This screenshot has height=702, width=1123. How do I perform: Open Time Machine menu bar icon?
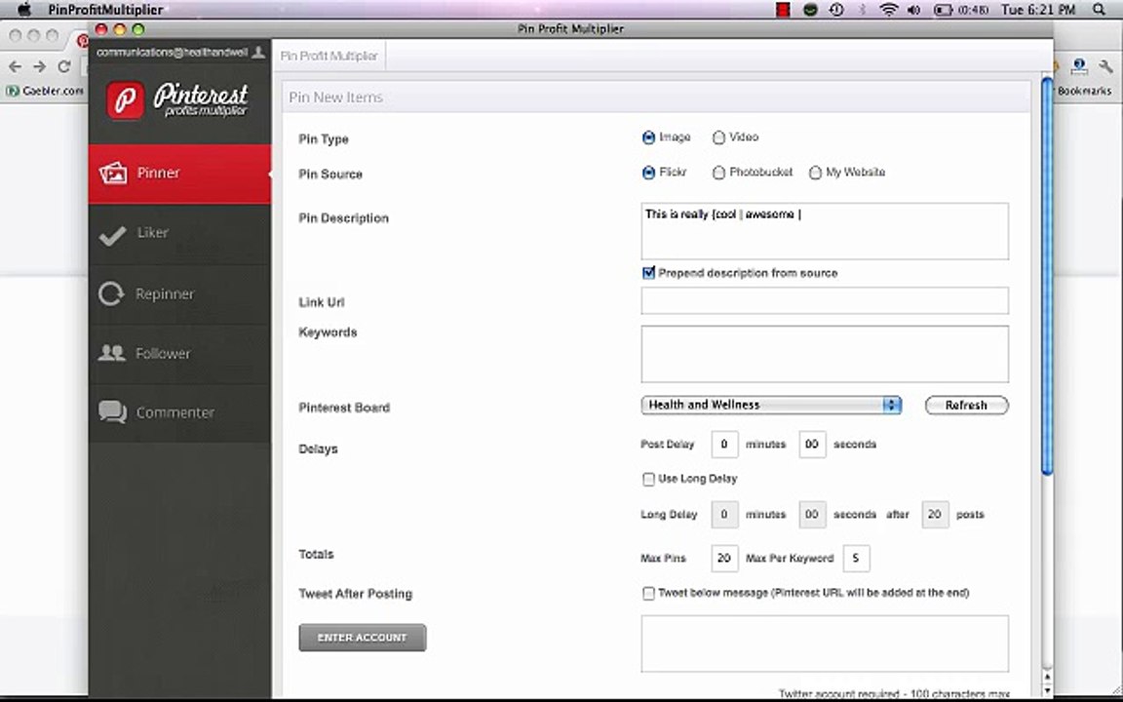(835, 10)
